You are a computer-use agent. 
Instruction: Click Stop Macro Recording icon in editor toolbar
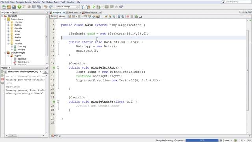[x=132, y=17]
